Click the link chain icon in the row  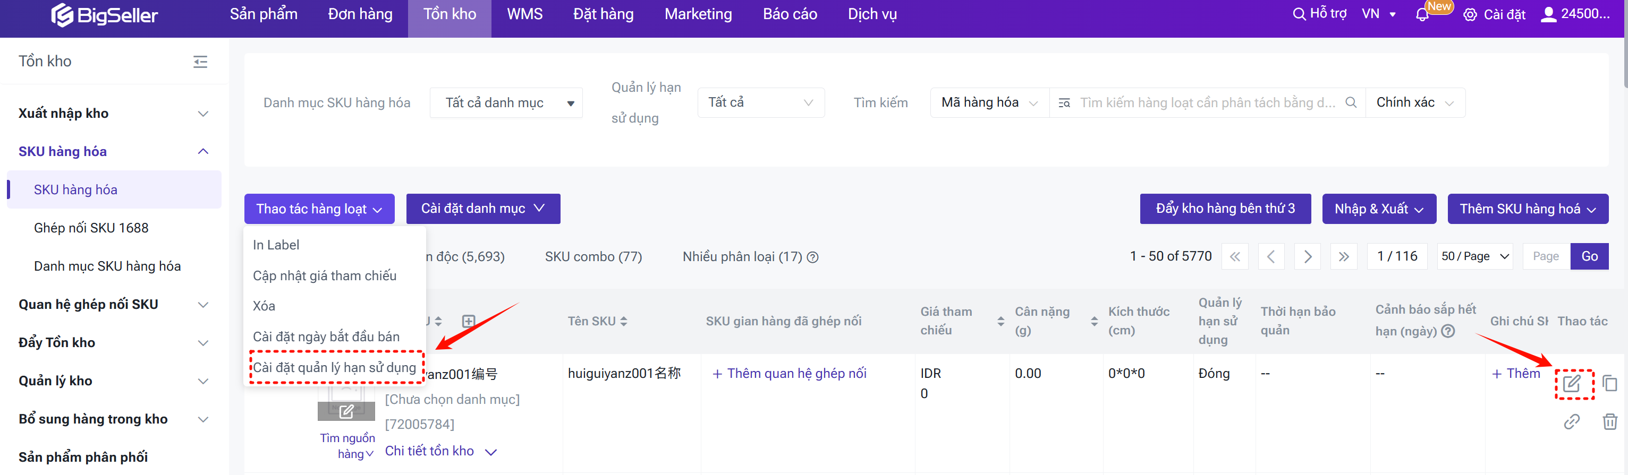pos(1572,421)
